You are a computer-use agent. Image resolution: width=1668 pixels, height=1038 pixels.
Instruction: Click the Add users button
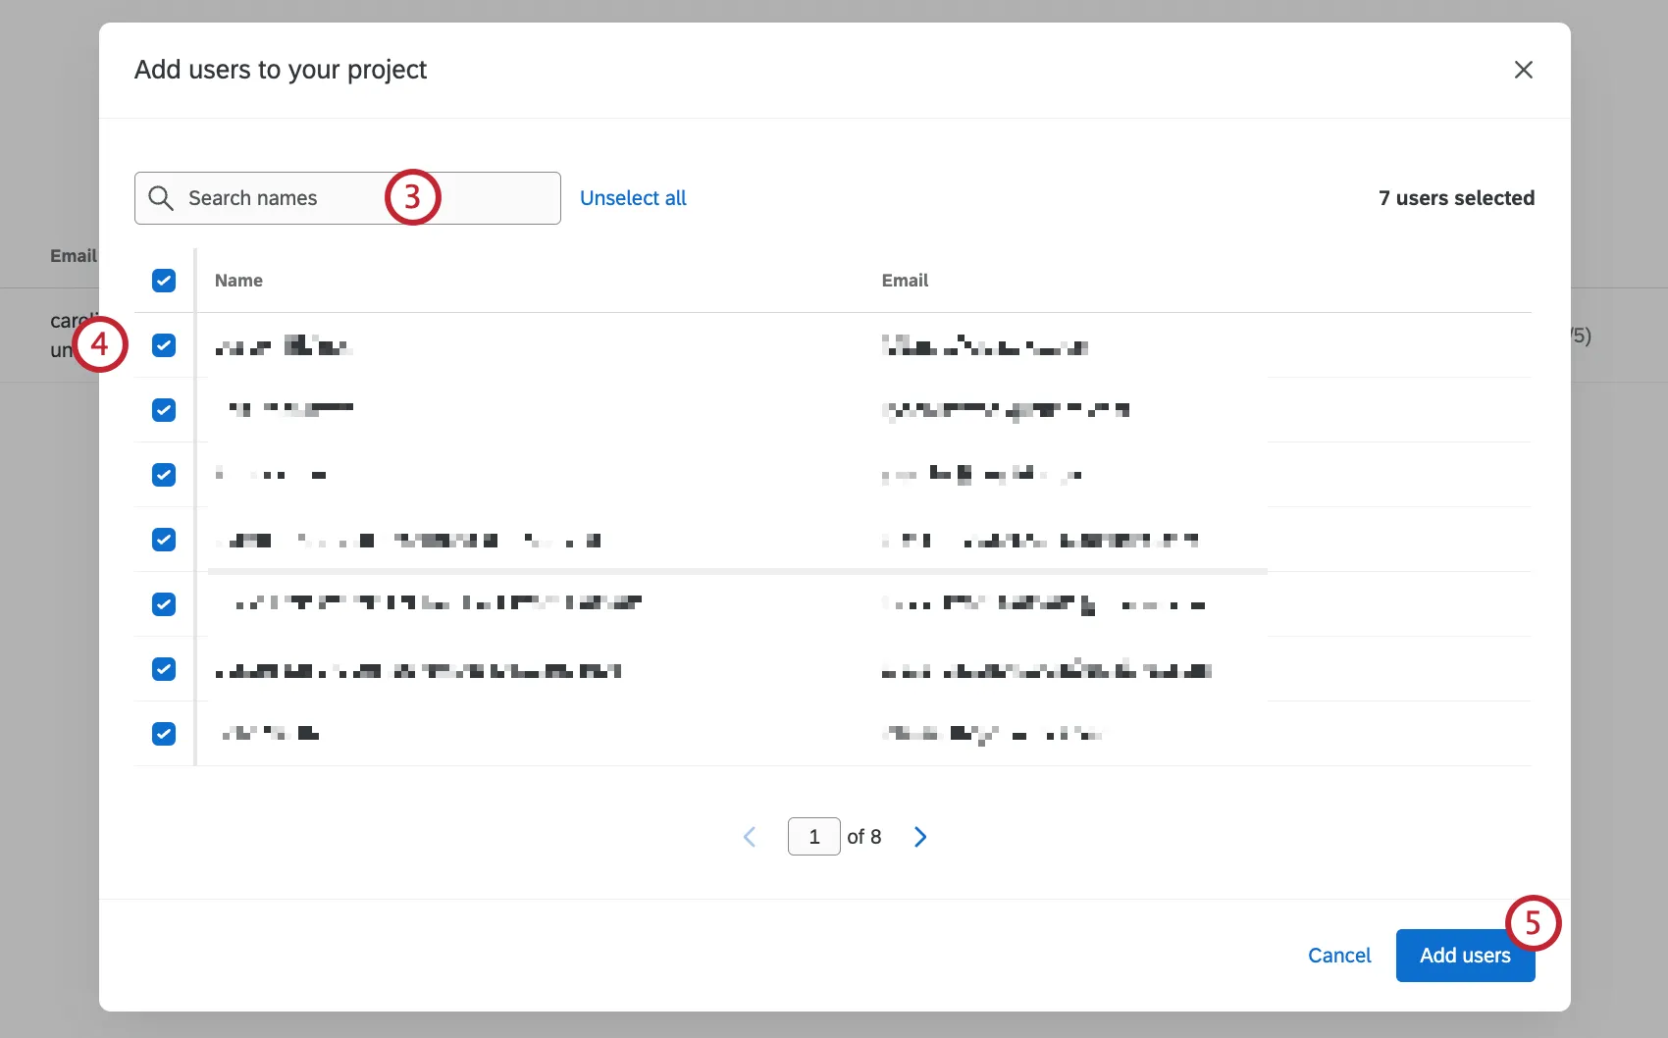click(1465, 955)
